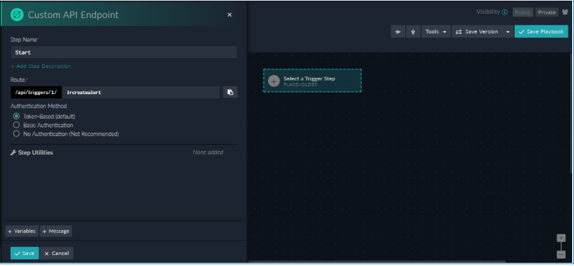Expand the Save Version dropdown arrow

[x=508, y=32]
